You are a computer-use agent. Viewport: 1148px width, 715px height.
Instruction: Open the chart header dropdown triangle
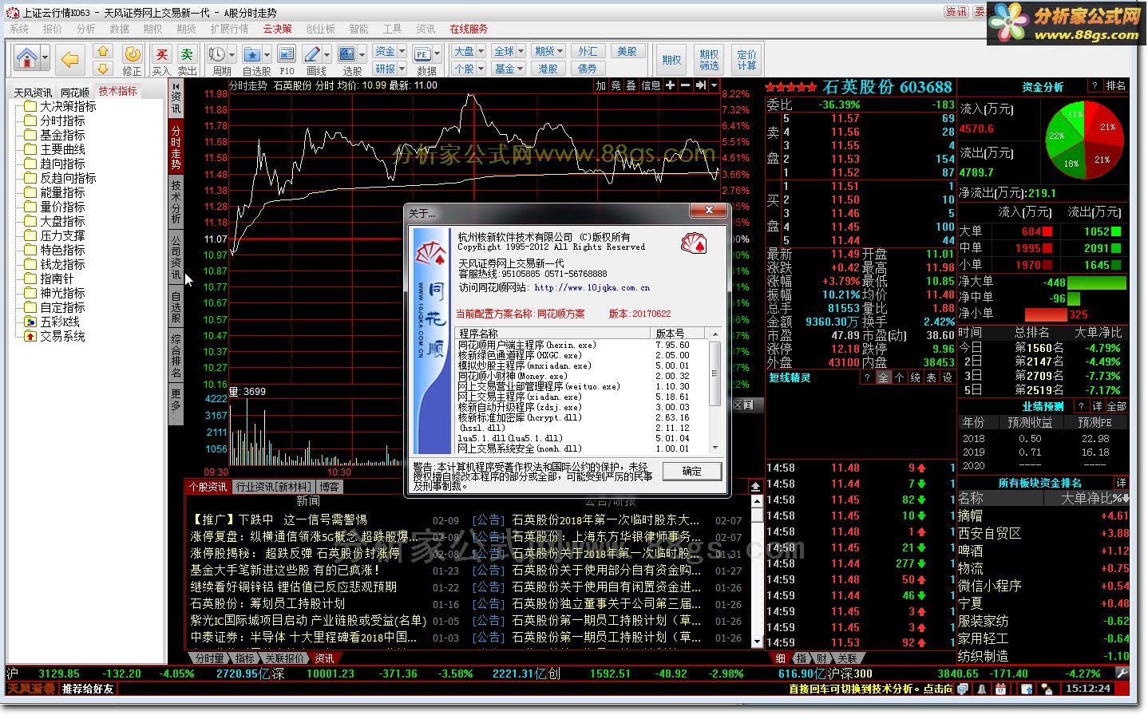(714, 85)
